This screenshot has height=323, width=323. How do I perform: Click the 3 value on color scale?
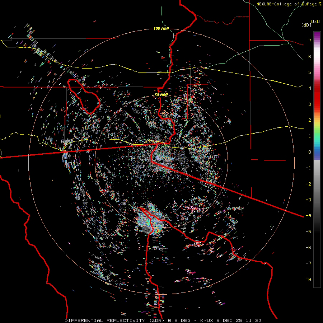[310, 104]
